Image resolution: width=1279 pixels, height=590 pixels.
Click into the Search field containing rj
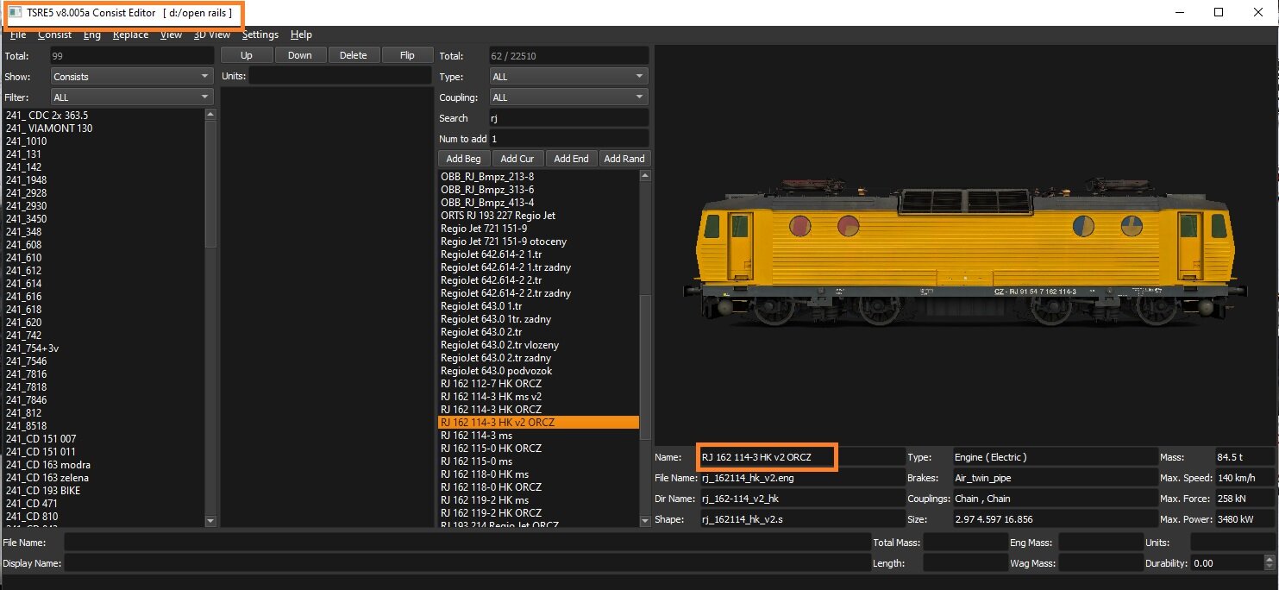[567, 118]
